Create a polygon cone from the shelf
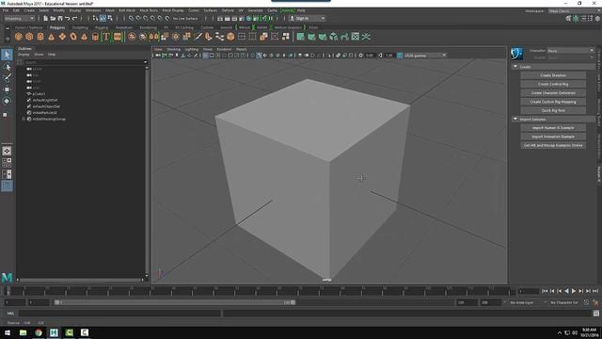602x339 pixels. coord(51,37)
